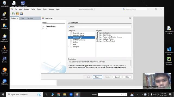Screen dimensions: 174x97
Task: Close the New Project dialog
Action: (130, 18)
